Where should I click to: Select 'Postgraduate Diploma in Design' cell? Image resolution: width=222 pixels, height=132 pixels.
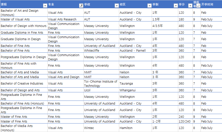coord(24,57)
